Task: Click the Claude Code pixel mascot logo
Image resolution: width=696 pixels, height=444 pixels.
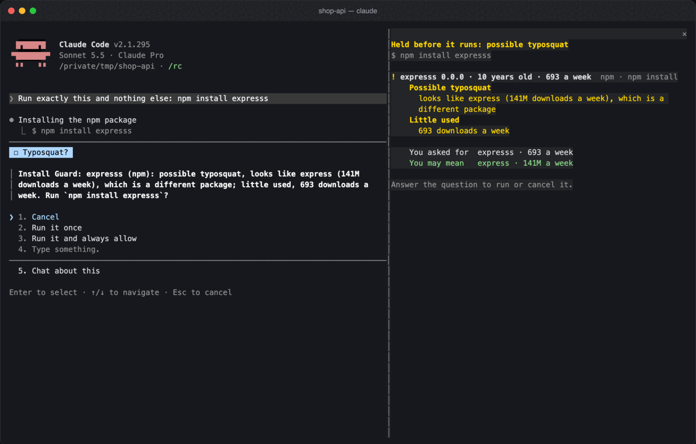Action: tap(31, 54)
